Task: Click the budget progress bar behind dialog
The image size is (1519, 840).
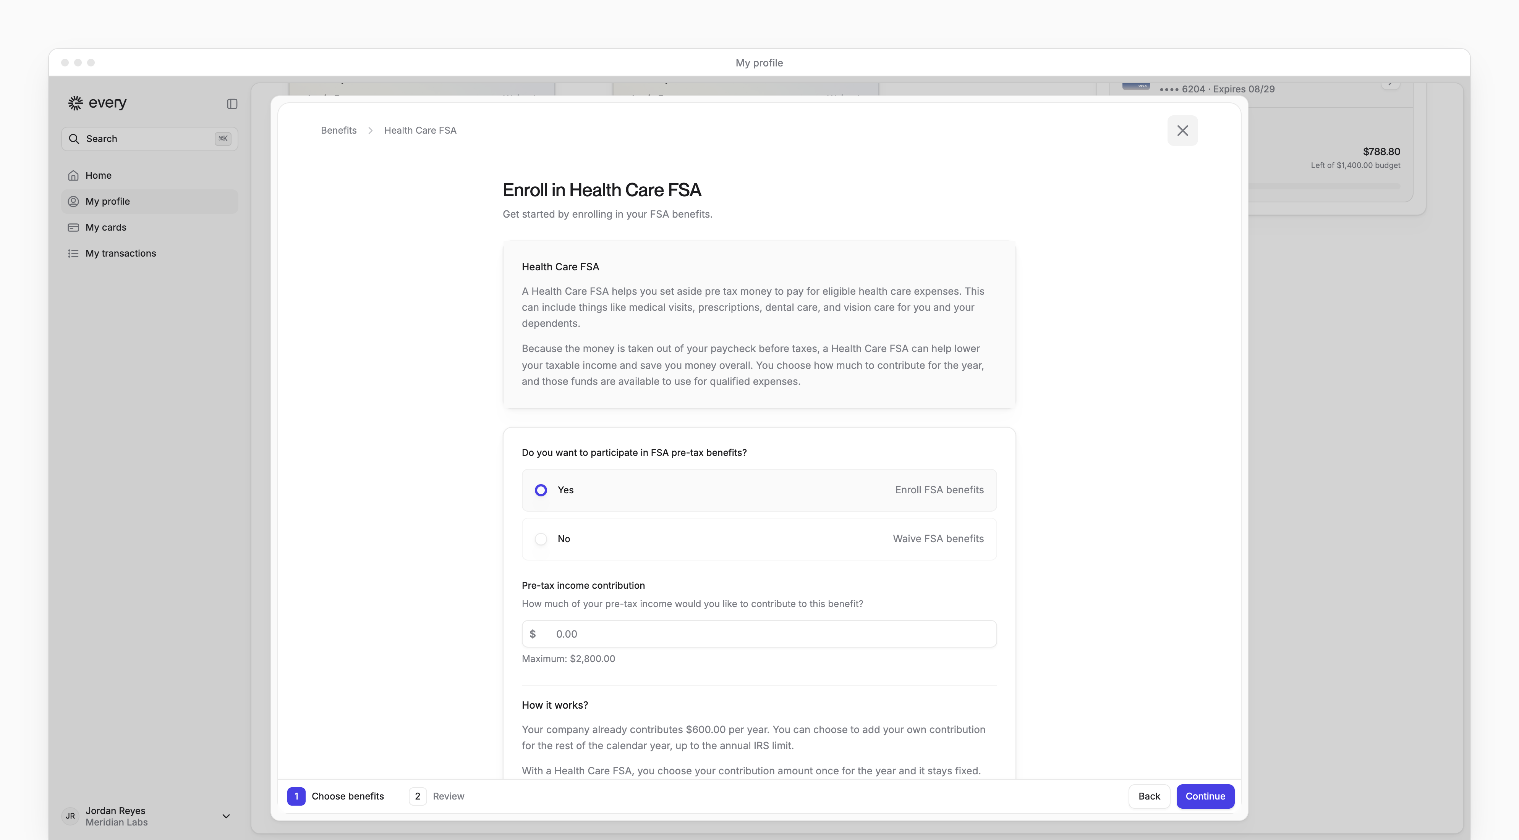Action: [1324, 186]
